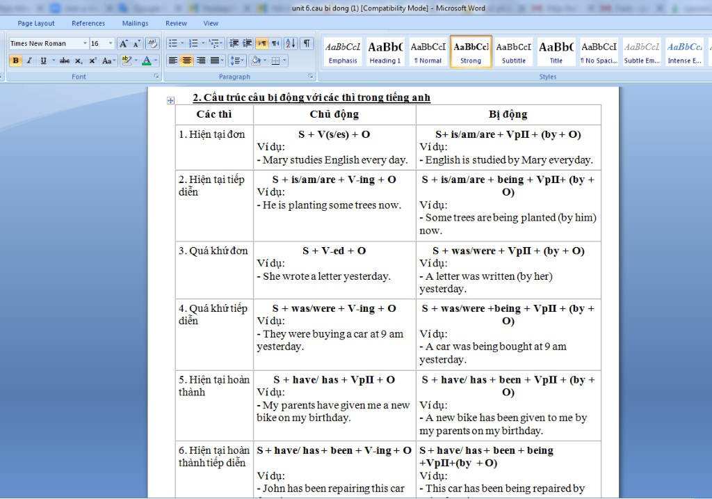Decrease the paragraph indent
Viewport: 712px width, 499px height.
[234, 44]
